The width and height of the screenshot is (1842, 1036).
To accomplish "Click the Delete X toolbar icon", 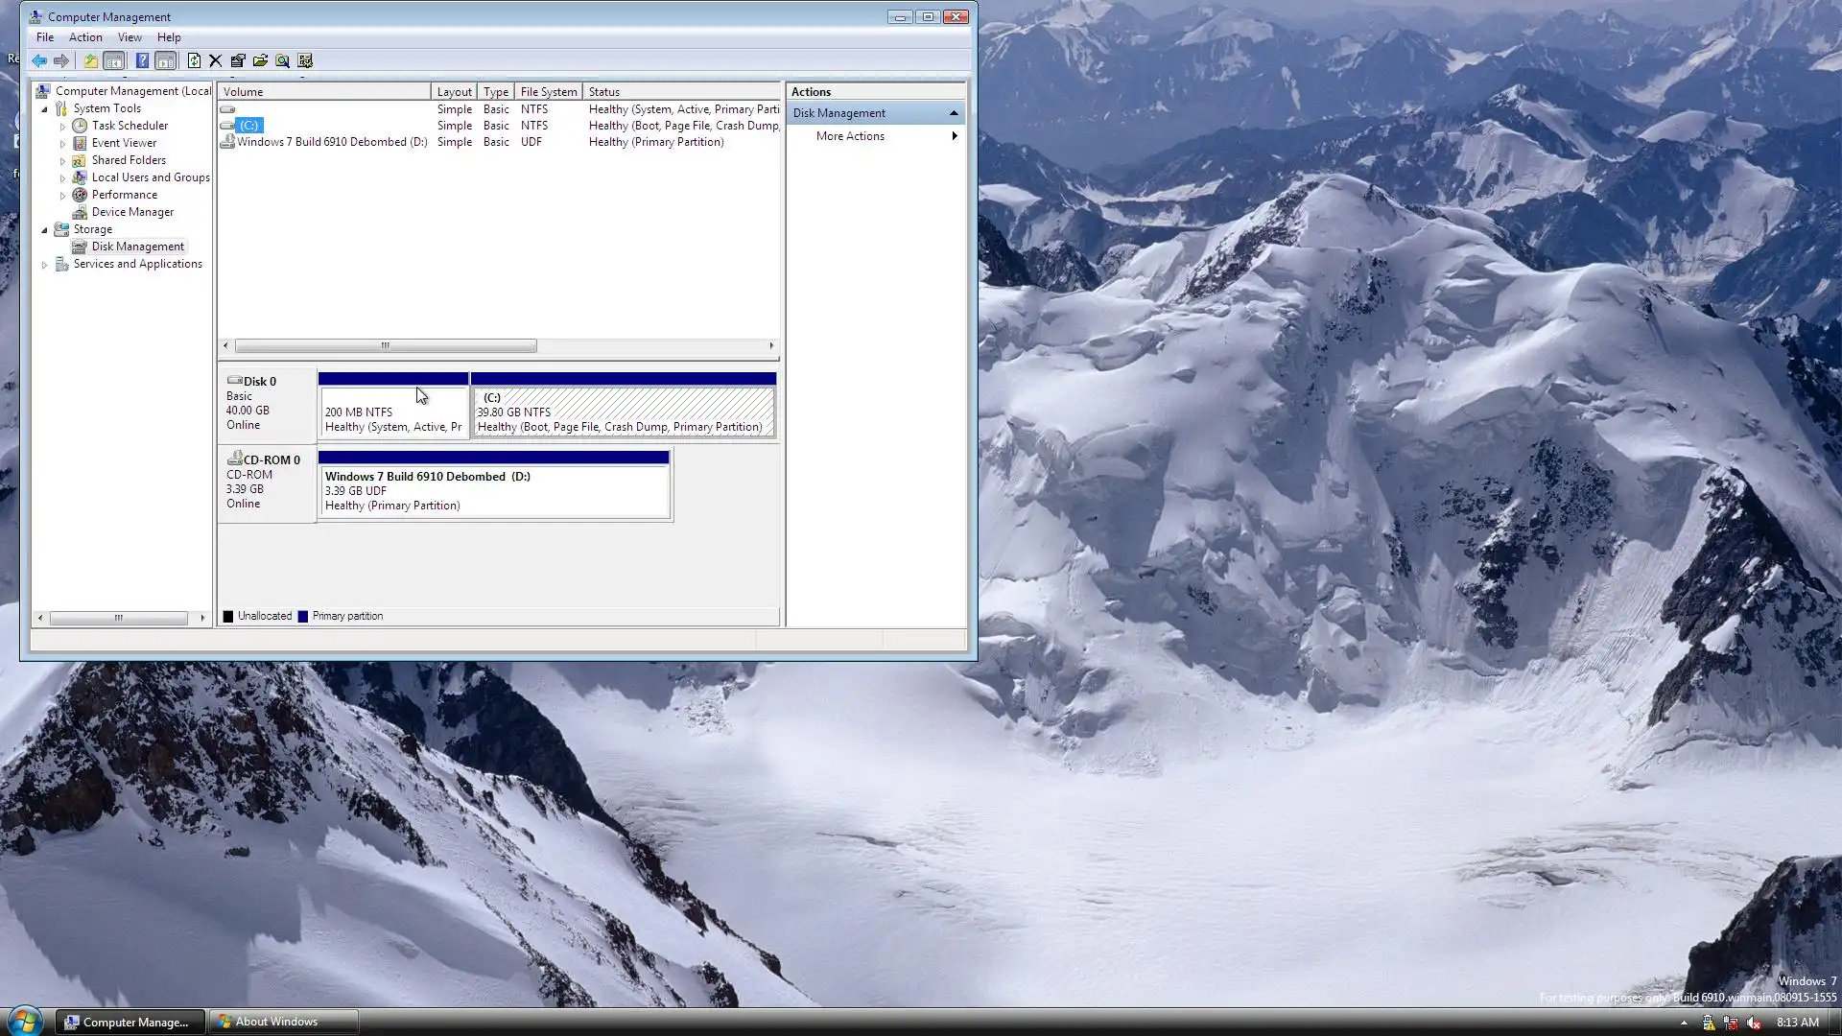I will [x=216, y=60].
